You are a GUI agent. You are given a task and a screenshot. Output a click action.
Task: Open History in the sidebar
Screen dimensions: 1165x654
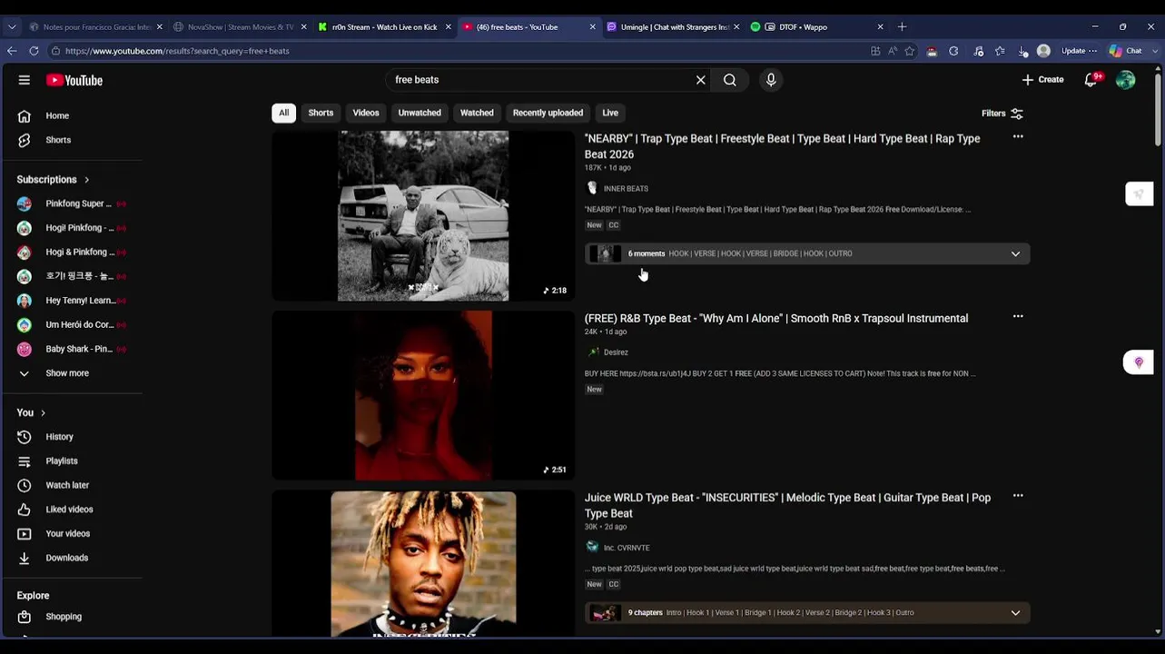tap(60, 437)
